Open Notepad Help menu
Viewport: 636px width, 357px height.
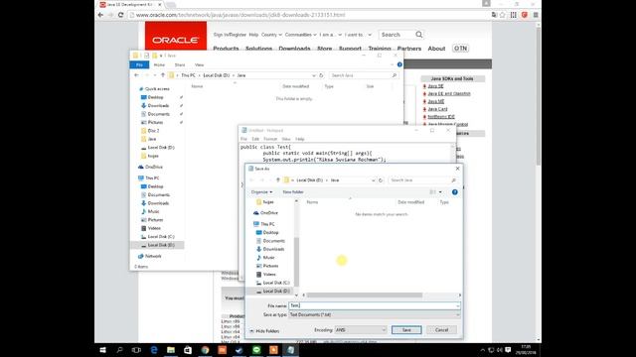(300, 139)
